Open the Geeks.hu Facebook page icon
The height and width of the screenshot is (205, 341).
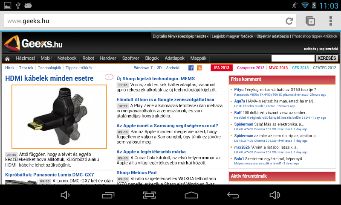(191, 68)
